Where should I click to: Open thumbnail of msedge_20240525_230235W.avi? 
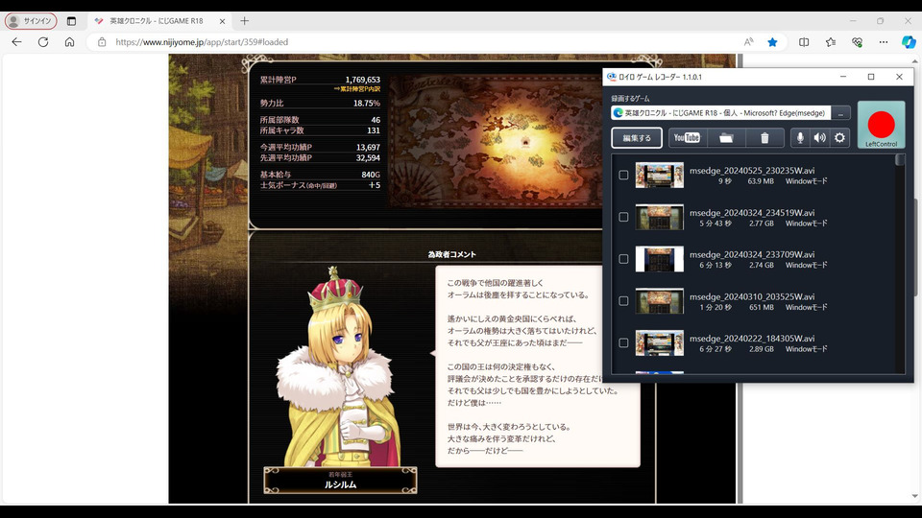pos(659,175)
